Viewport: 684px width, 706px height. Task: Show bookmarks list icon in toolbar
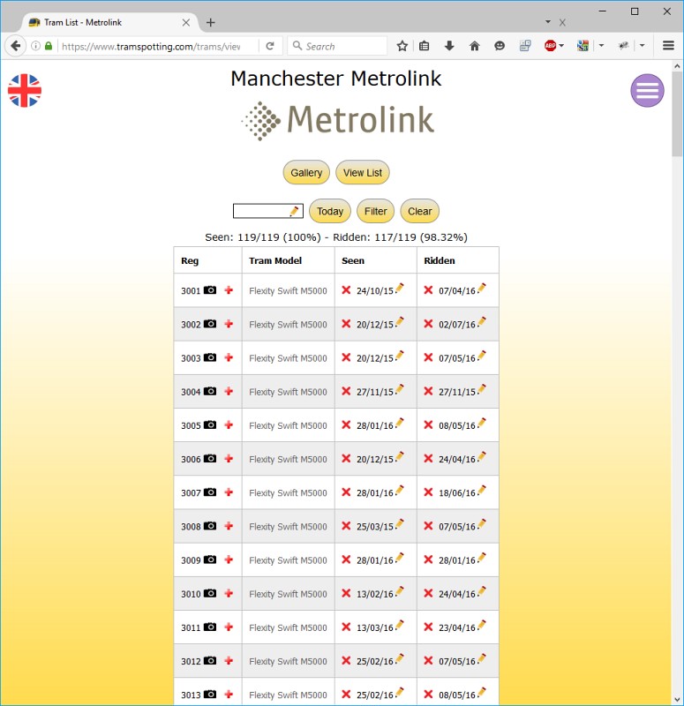(x=424, y=46)
